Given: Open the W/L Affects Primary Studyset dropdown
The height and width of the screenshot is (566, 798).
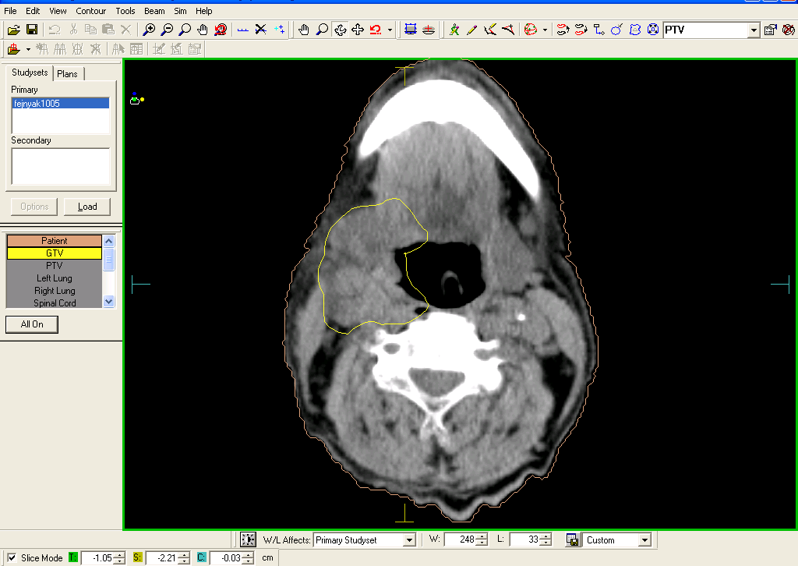Looking at the screenshot, I should click(x=410, y=540).
